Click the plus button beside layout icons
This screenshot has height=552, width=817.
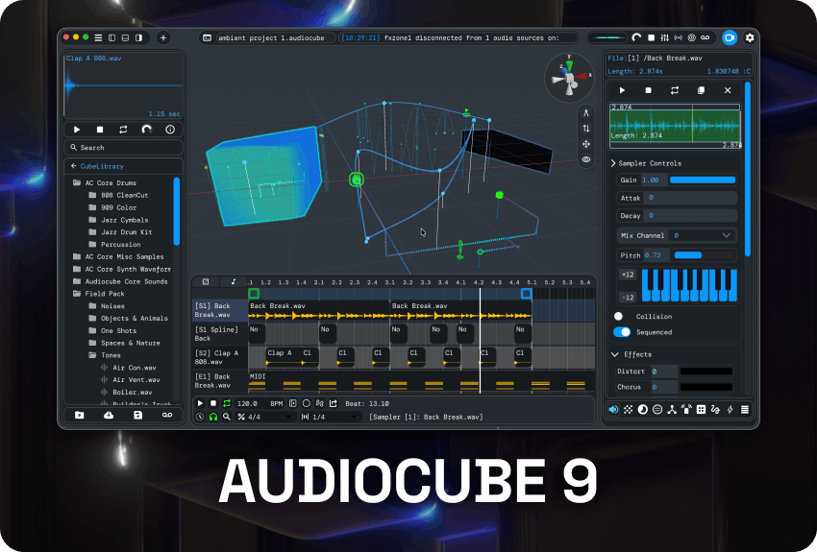[163, 37]
